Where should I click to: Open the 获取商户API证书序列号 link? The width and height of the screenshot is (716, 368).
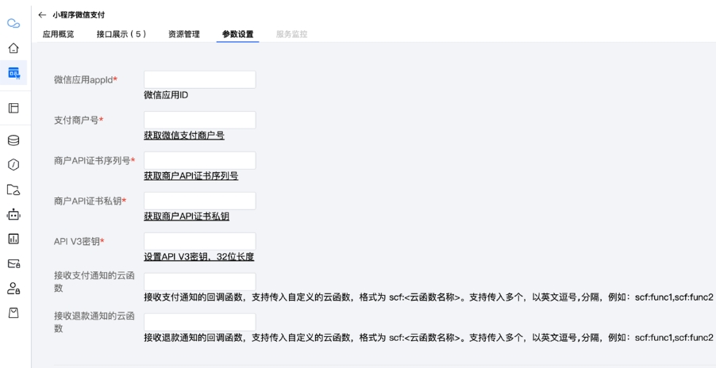tap(191, 176)
